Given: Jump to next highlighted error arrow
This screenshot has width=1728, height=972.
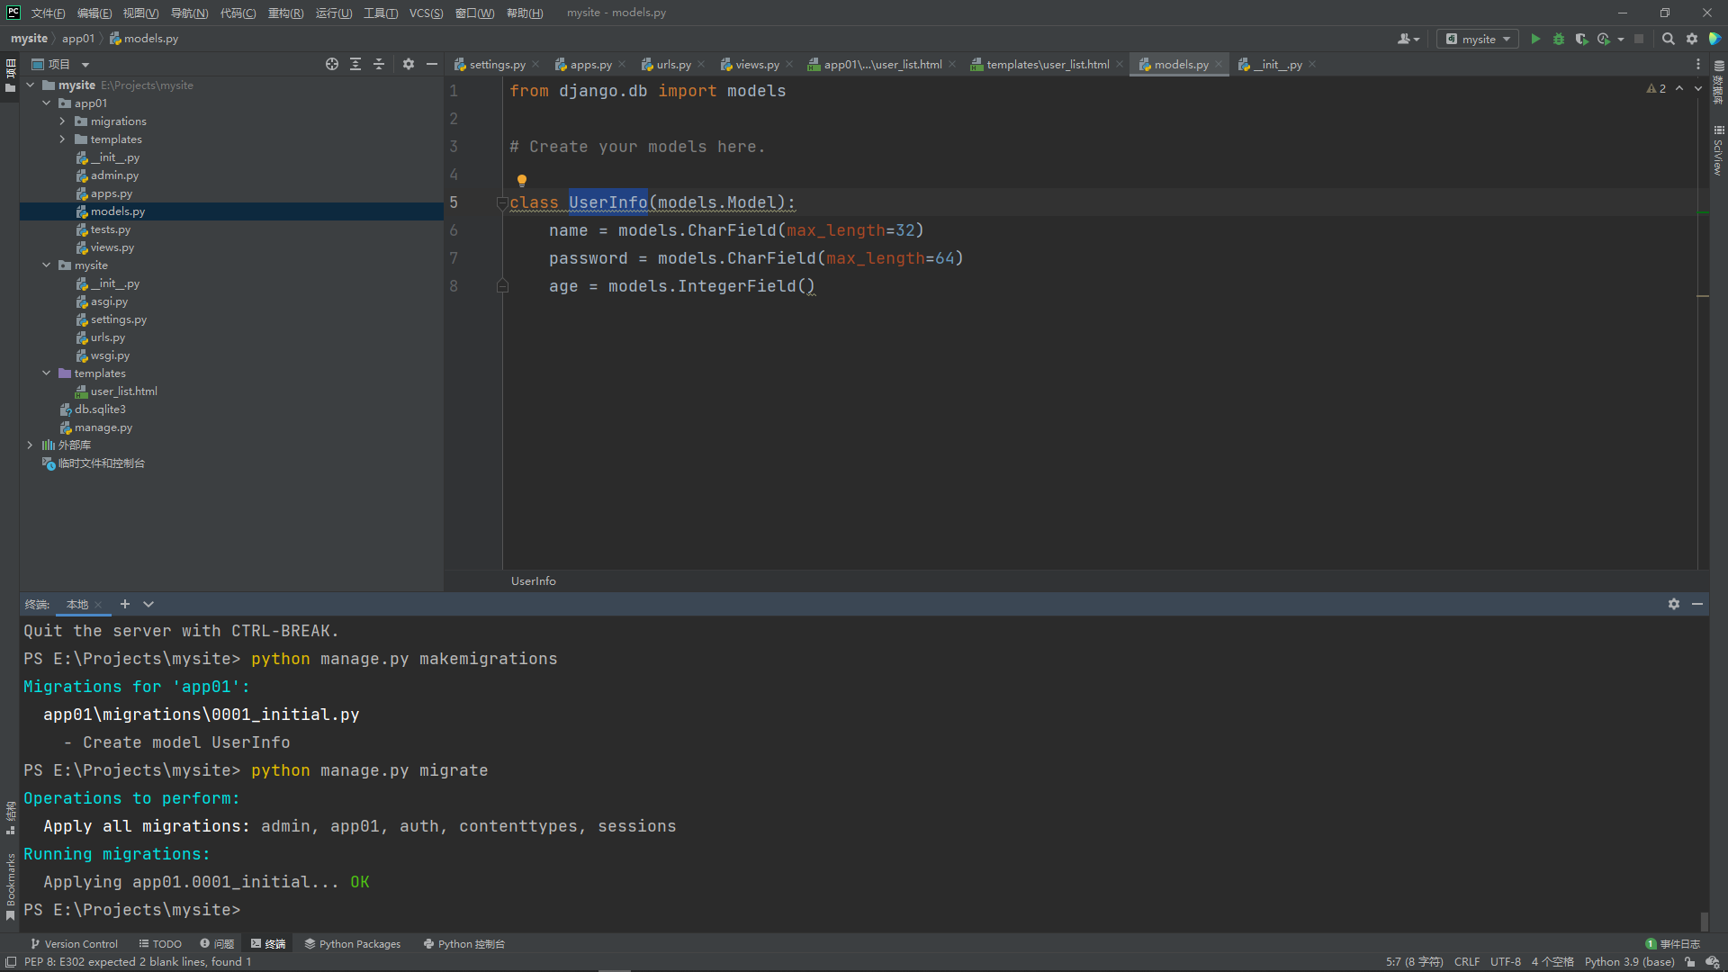Looking at the screenshot, I should pyautogui.click(x=1698, y=88).
